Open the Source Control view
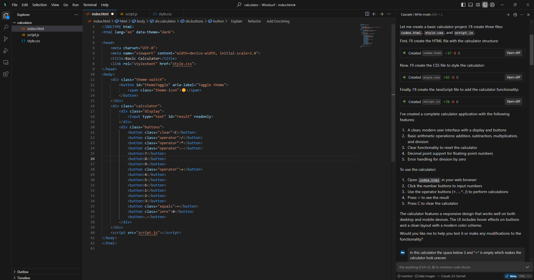 6,39
